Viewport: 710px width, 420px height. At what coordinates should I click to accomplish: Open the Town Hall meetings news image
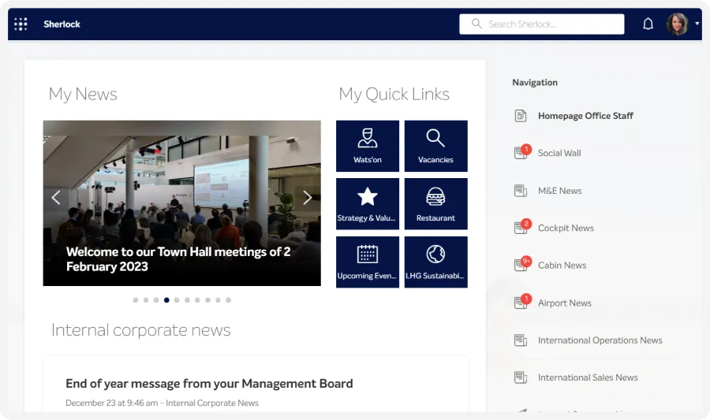(182, 203)
